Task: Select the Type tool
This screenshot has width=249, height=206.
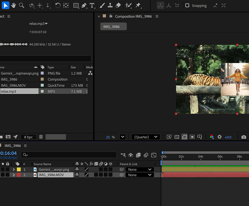Action: point(92,5)
